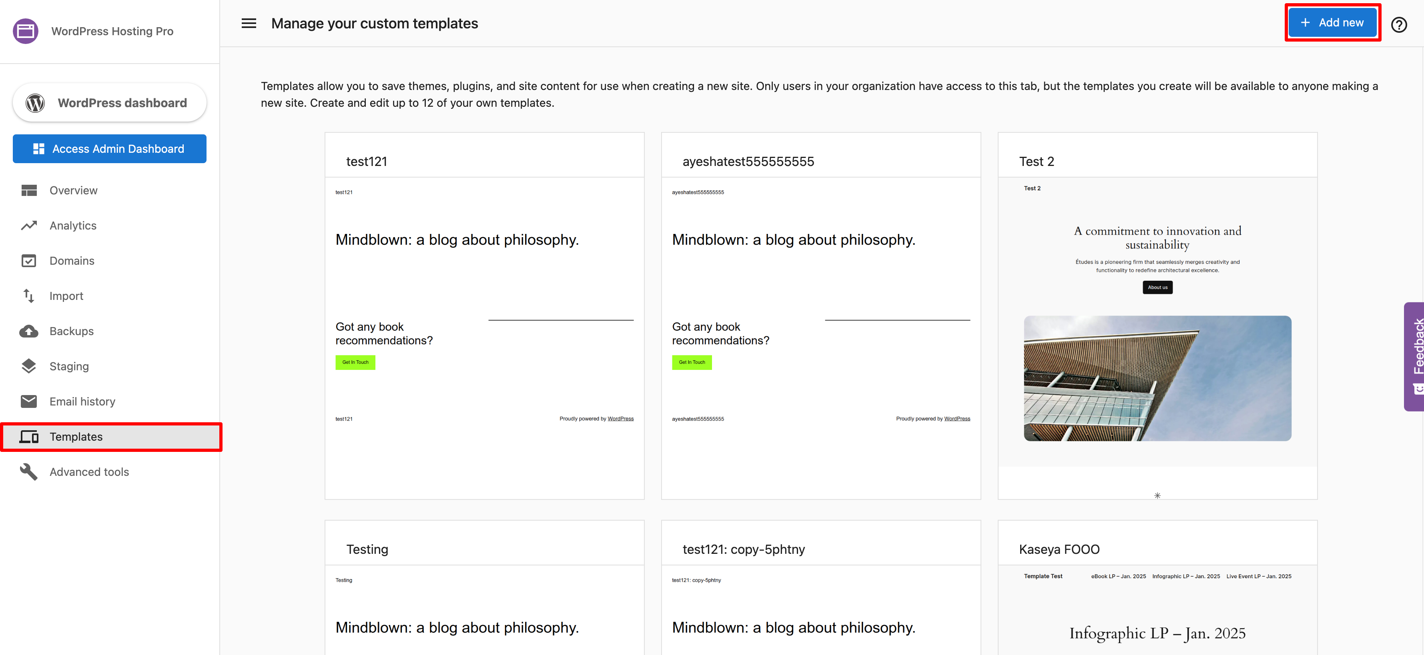Open the Feedback side tab
Image resolution: width=1424 pixels, height=655 pixels.
point(1415,356)
